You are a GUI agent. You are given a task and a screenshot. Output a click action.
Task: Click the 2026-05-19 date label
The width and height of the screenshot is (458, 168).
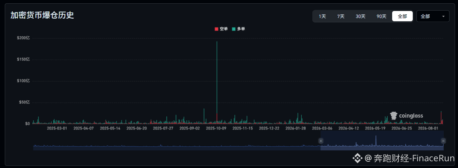tap(375, 128)
